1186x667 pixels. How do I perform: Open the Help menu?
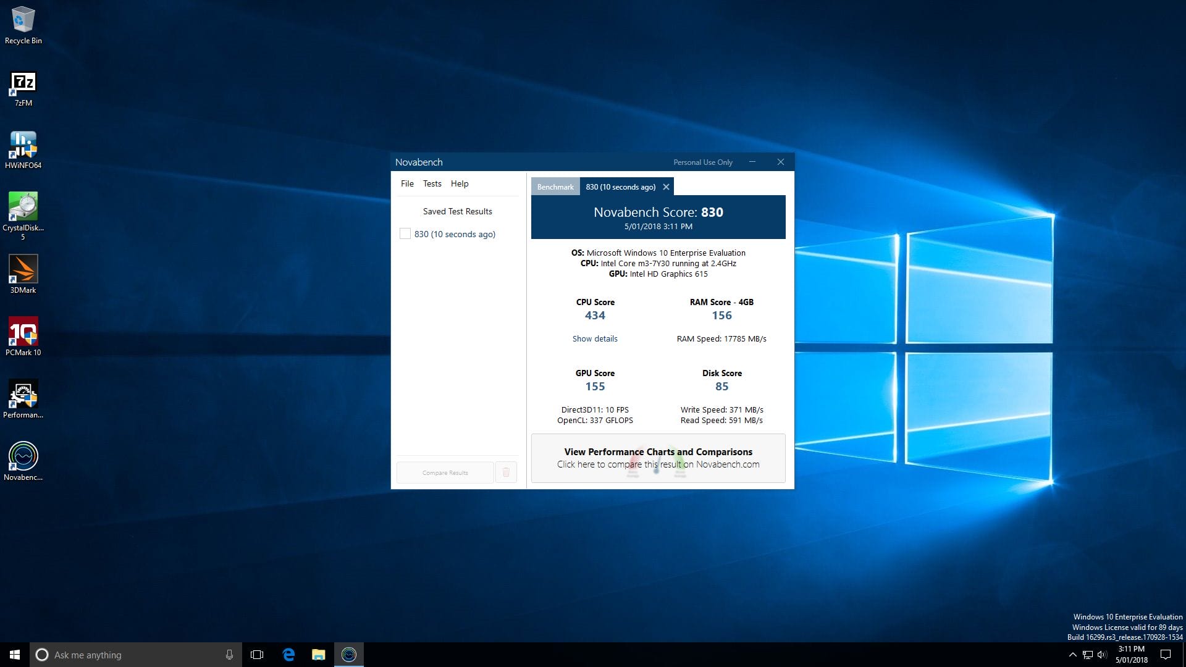[x=460, y=183]
